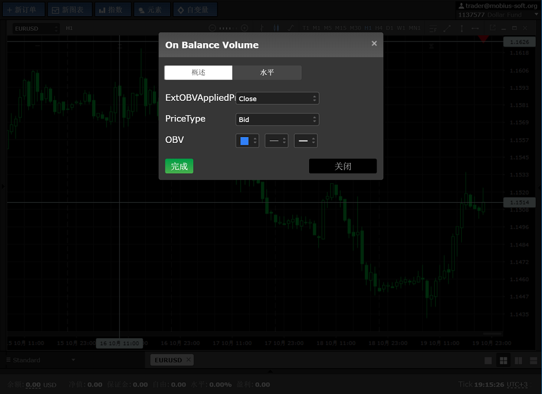This screenshot has height=394, width=542.
Task: Choose the four-panel grid layout icon
Action: click(x=503, y=361)
